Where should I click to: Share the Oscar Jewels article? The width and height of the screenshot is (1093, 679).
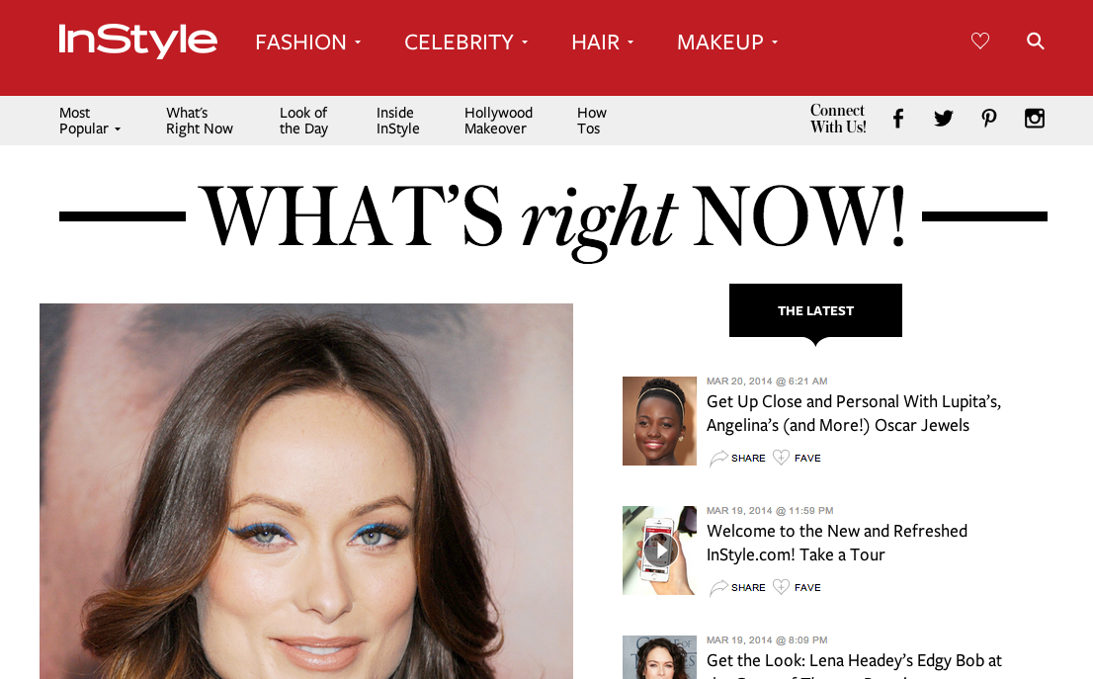pos(737,458)
